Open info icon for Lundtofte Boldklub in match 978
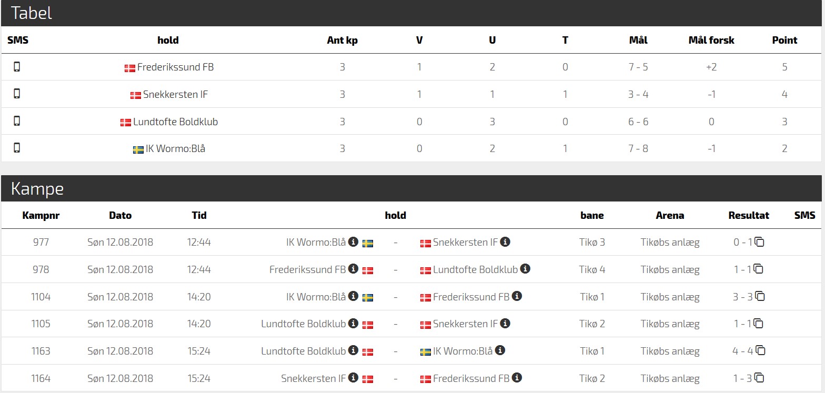825x393 pixels. (525, 269)
